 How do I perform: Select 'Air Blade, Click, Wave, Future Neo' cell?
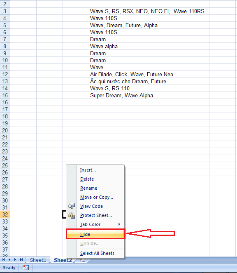[x=149, y=74]
